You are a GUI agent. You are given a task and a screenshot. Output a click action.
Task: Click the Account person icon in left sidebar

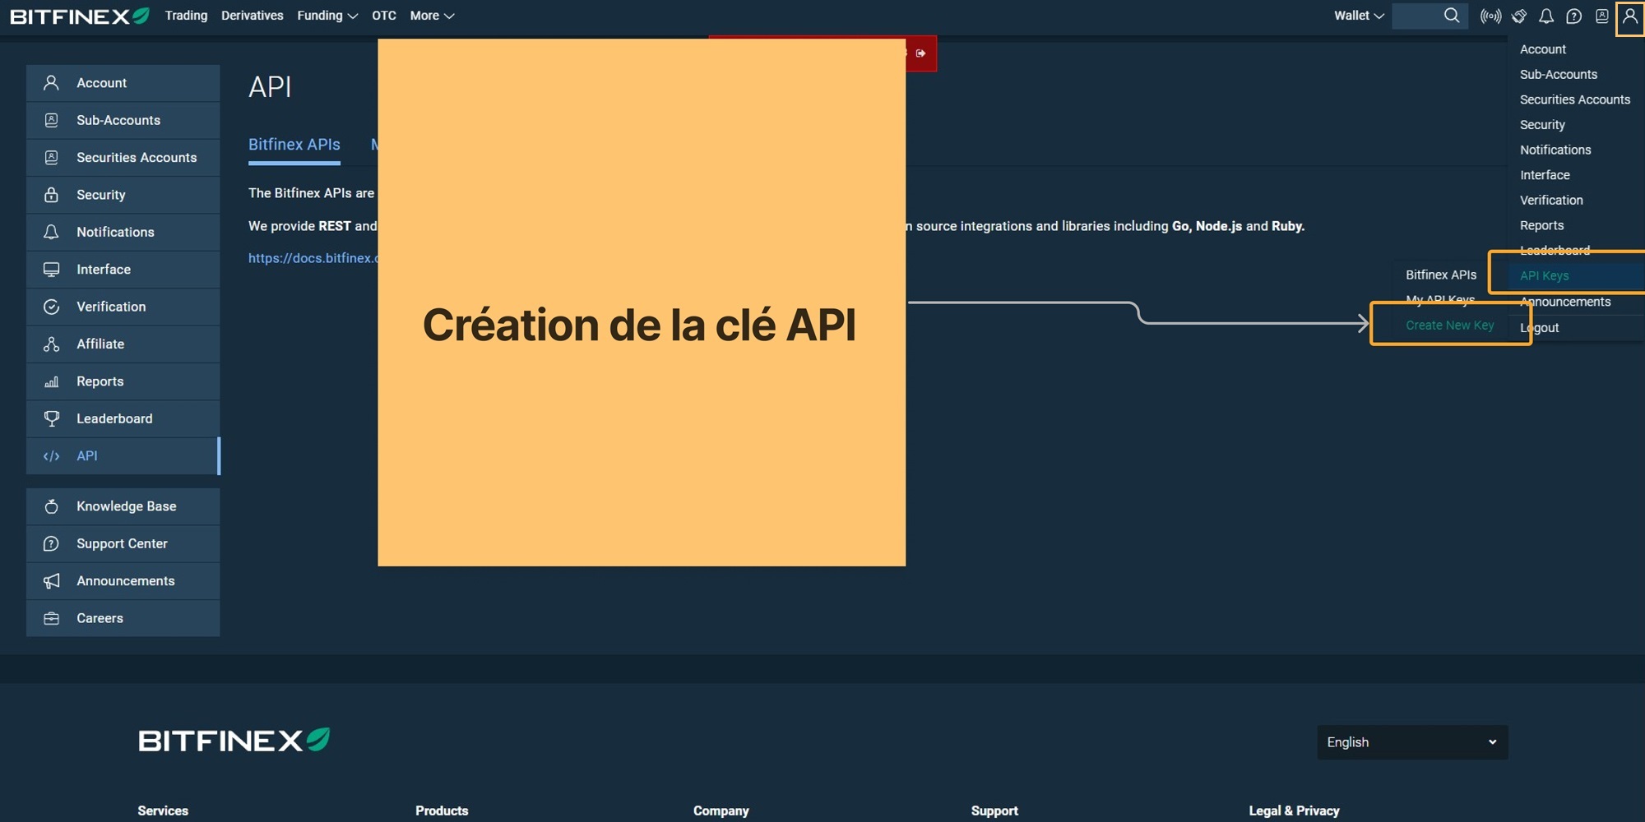pyautogui.click(x=51, y=83)
